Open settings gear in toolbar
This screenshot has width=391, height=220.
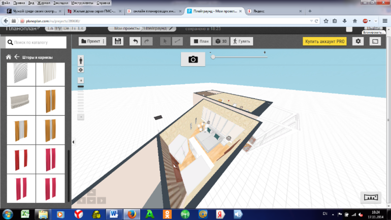359,41
